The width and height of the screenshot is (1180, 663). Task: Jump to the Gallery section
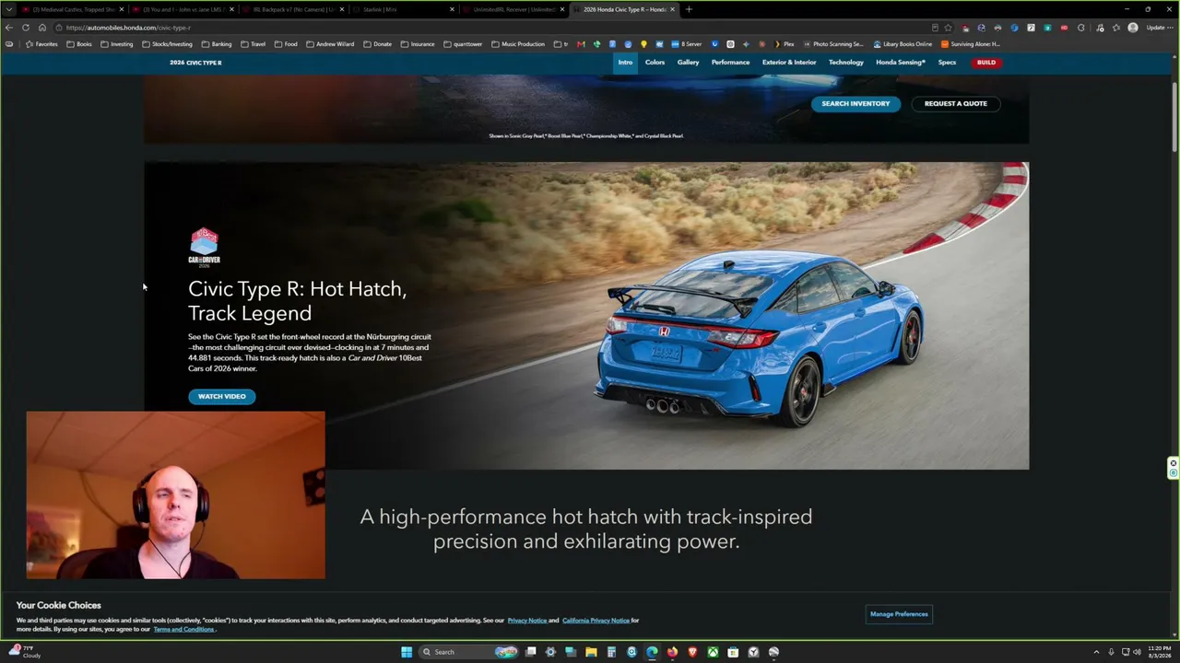(689, 63)
